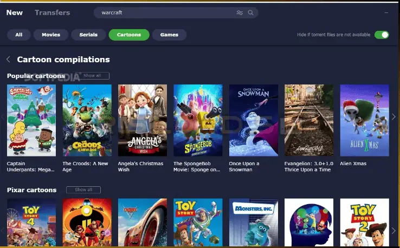Select the Serials category filter

click(x=88, y=35)
